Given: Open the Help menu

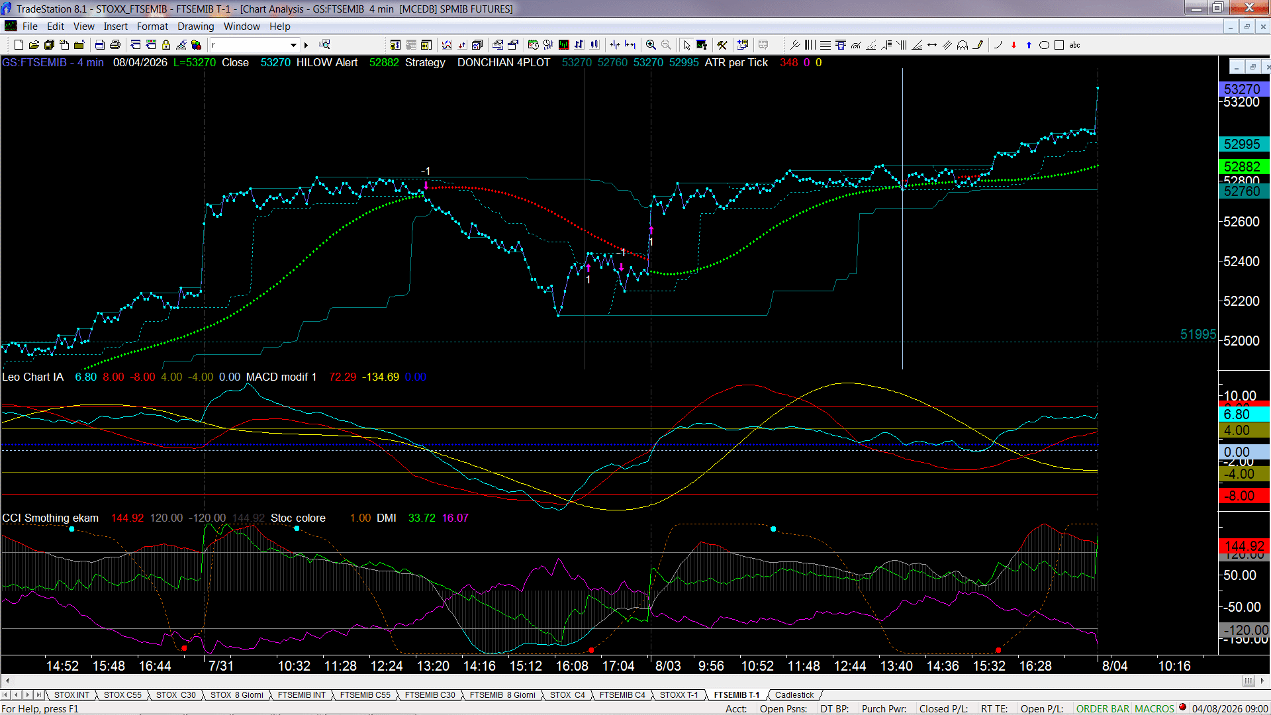Looking at the screenshot, I should [x=280, y=26].
